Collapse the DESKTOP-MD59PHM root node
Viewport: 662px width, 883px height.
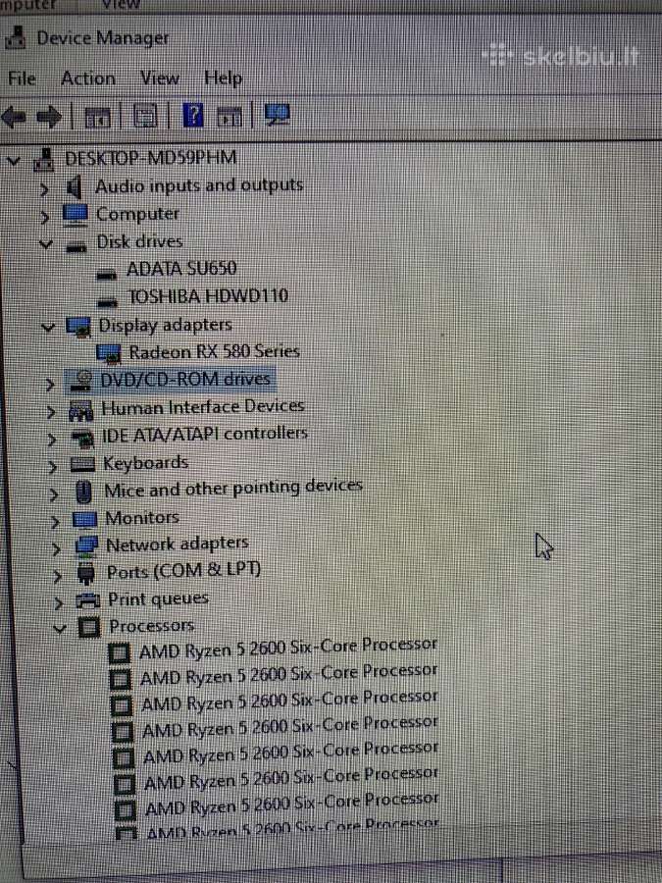(14, 162)
